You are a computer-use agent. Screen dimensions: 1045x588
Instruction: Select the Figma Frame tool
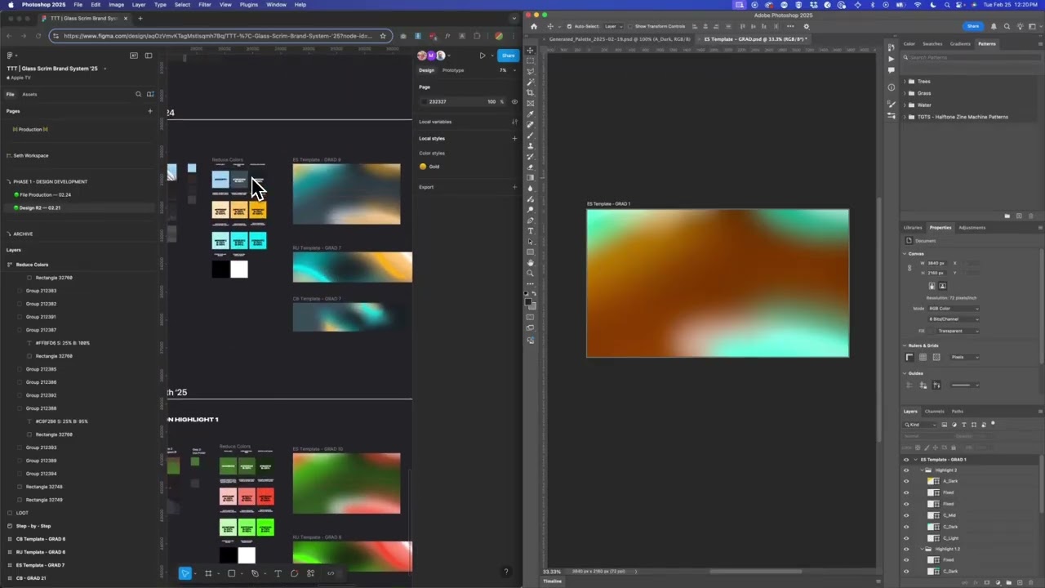208,573
